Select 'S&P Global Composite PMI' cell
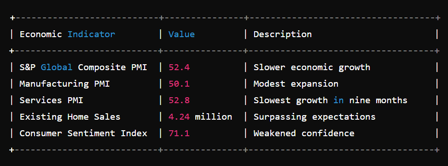 [83, 67]
